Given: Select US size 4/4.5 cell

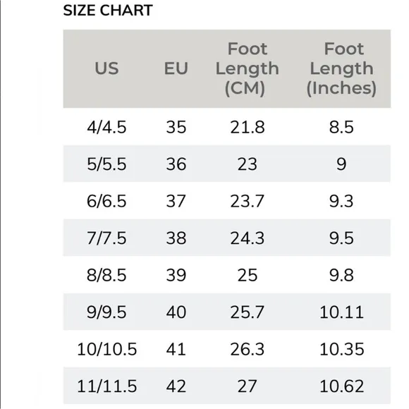Looking at the screenshot, I should coord(106,127).
